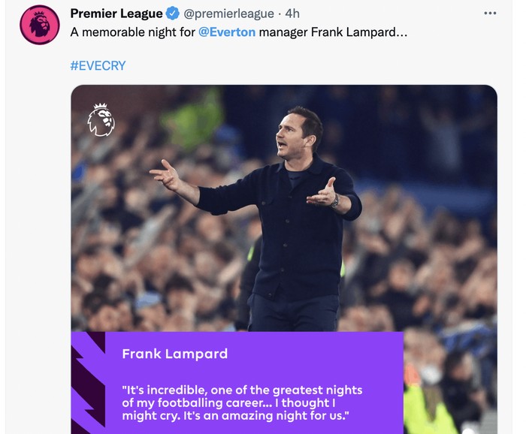Viewport: 526px width, 434px height.
Task: Open the Premier League profile avatar
Action: click(40, 25)
